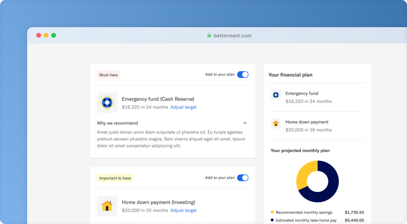Click the yellow legend dot for monthly savings
The image size is (407, 224).
(272, 212)
